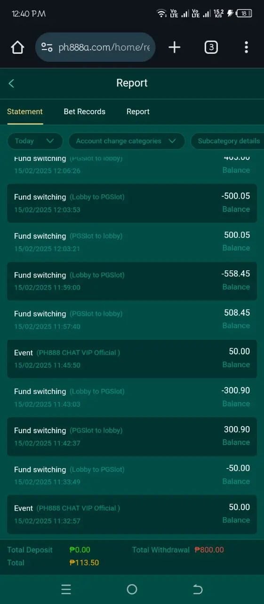
Task: Open the tab switcher showing 3 tabs
Action: [211, 47]
